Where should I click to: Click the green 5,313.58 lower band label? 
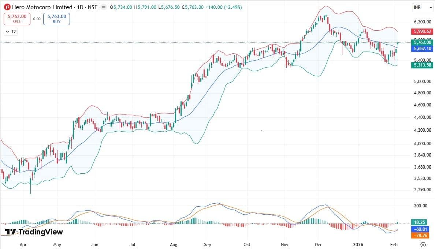coord(422,65)
